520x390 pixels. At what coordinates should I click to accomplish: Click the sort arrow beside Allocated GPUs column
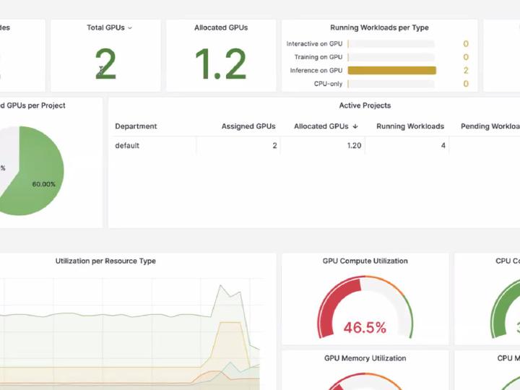point(355,126)
